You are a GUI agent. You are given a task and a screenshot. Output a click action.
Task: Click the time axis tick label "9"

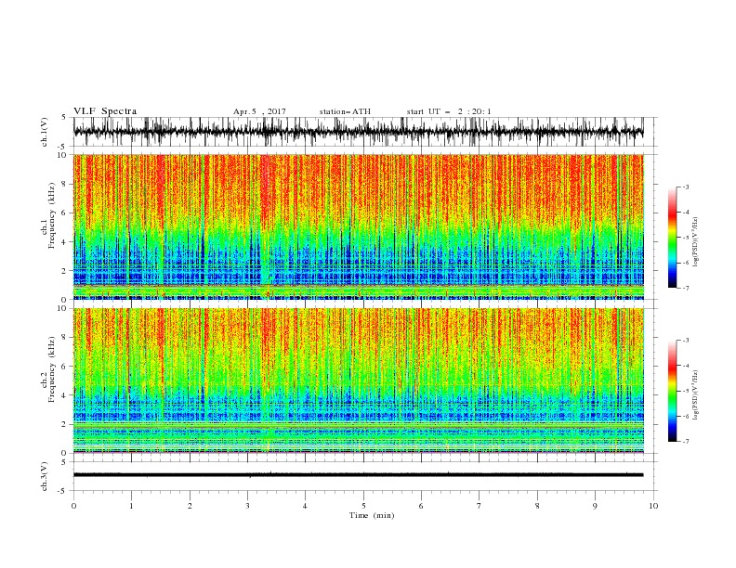pos(595,506)
